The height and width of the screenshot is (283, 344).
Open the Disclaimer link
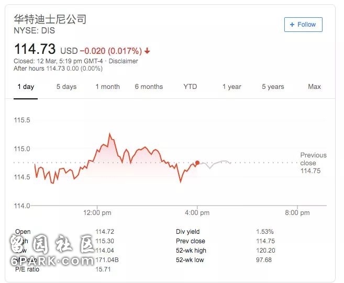tap(123, 61)
